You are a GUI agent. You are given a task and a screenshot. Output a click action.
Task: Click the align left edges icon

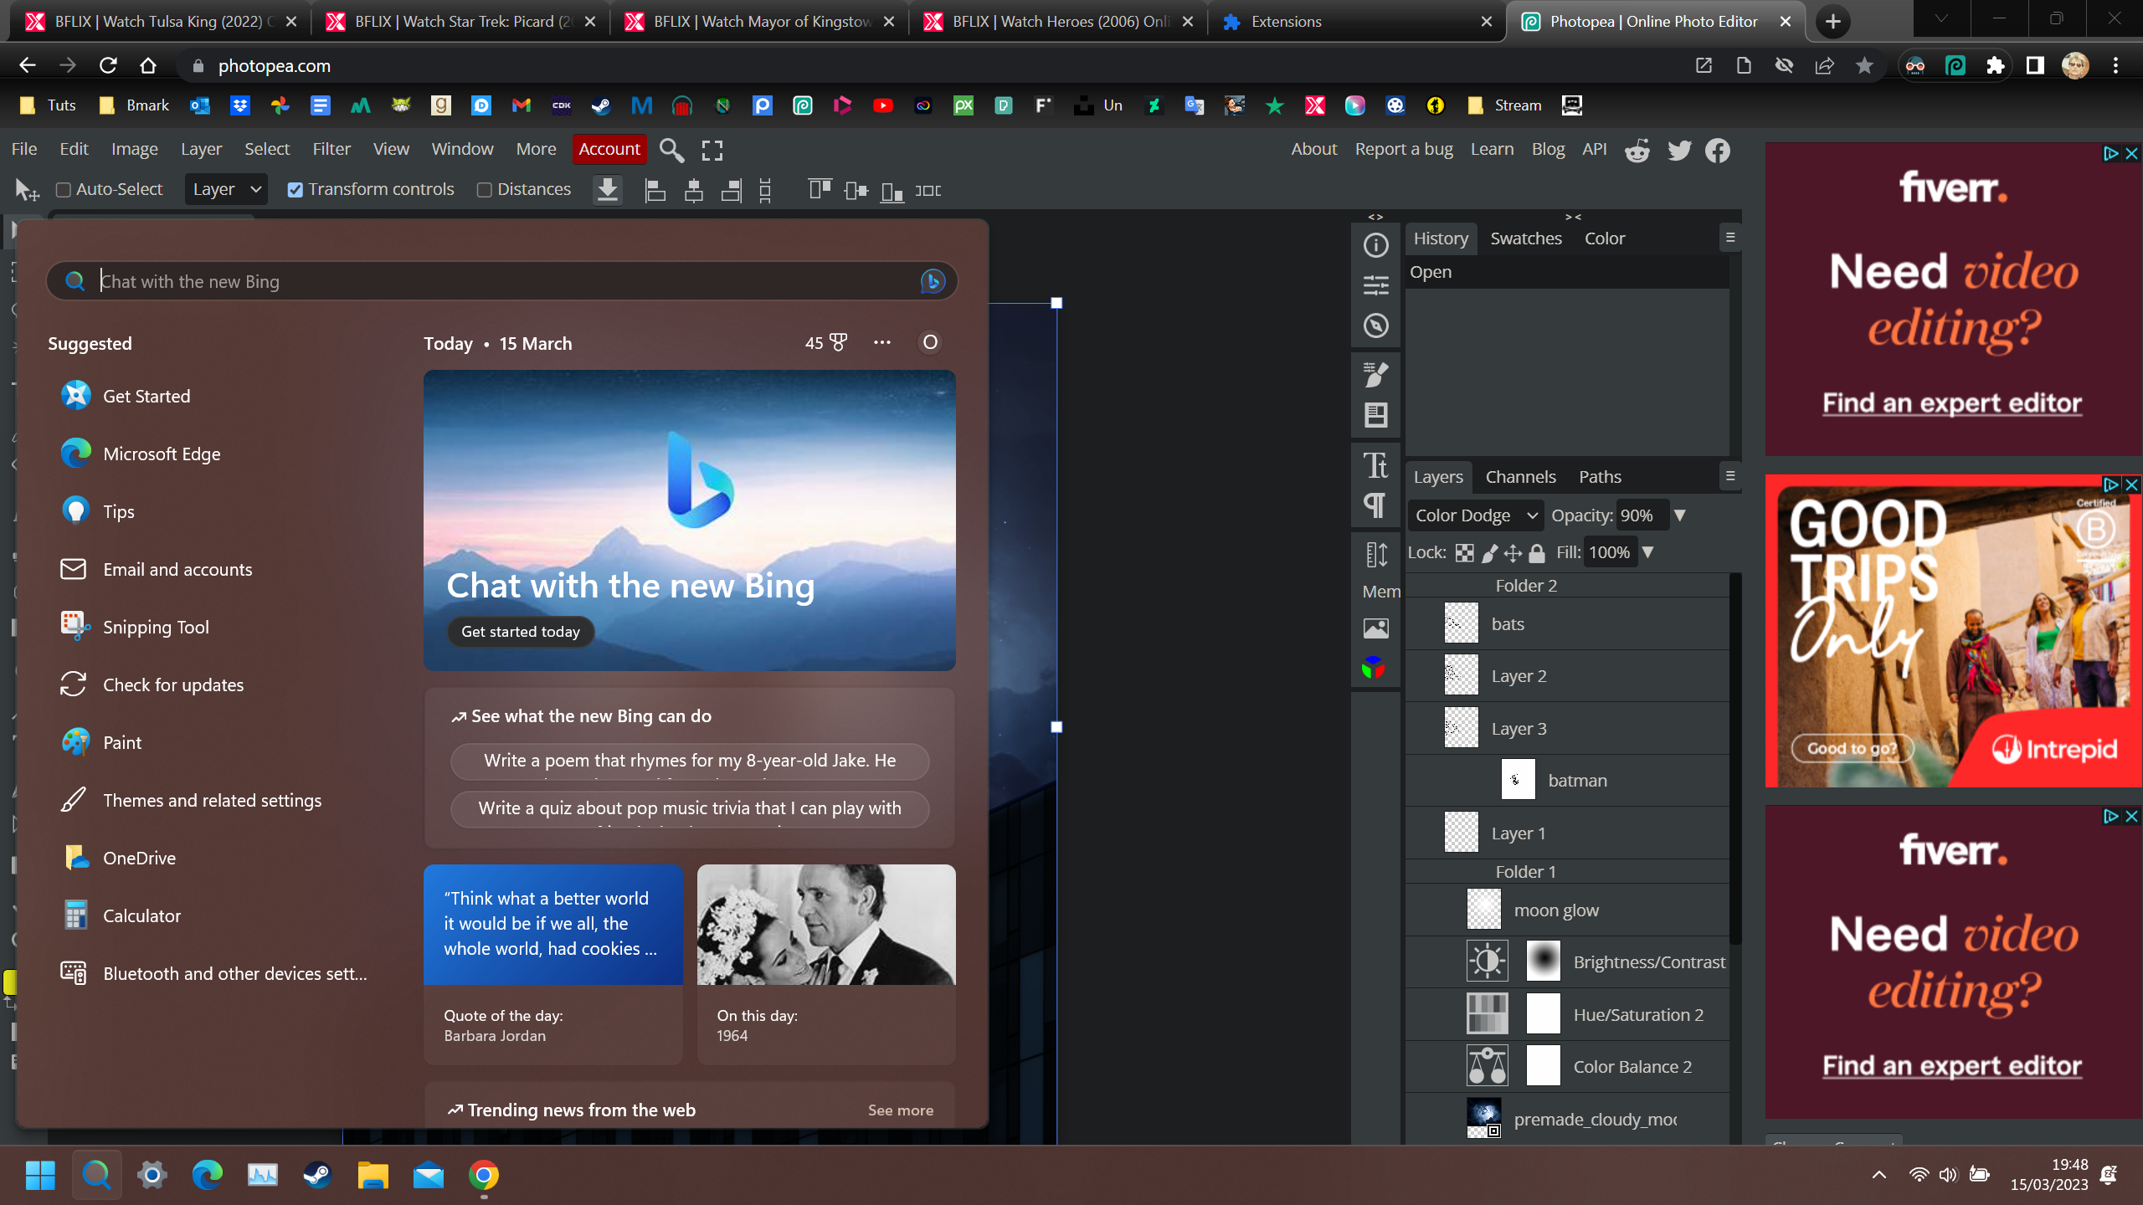[655, 191]
